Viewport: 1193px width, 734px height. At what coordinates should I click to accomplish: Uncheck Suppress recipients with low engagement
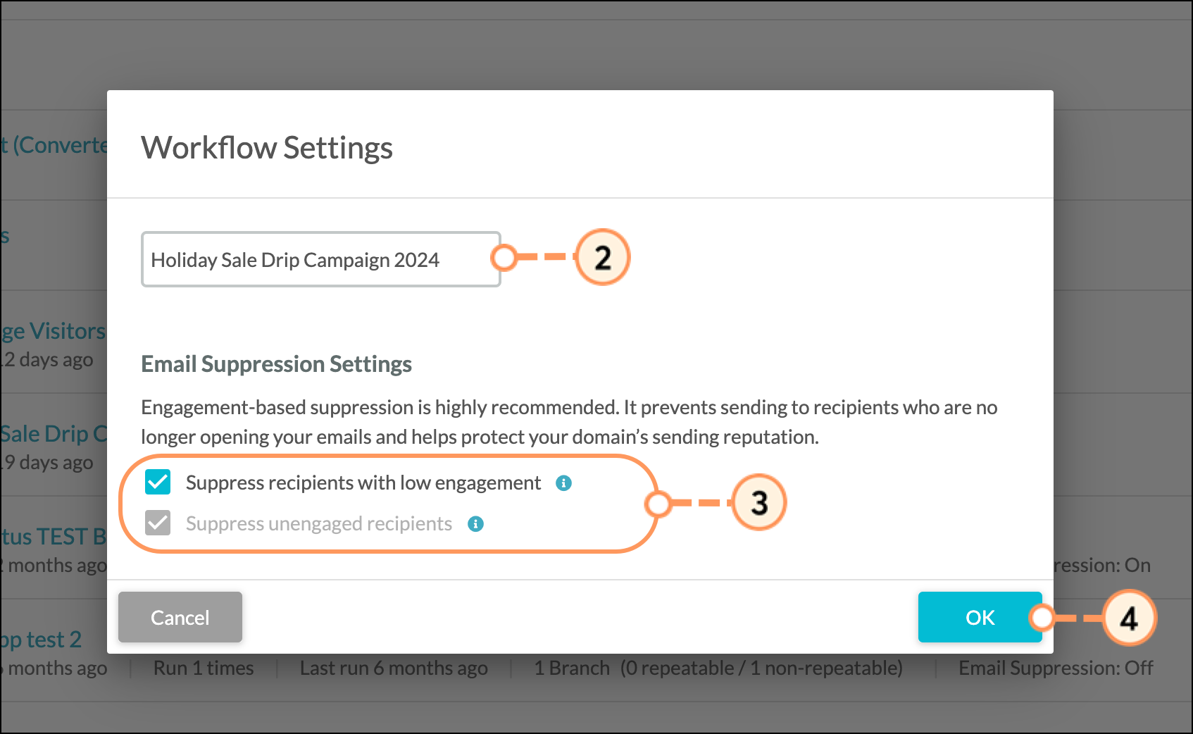tap(158, 483)
